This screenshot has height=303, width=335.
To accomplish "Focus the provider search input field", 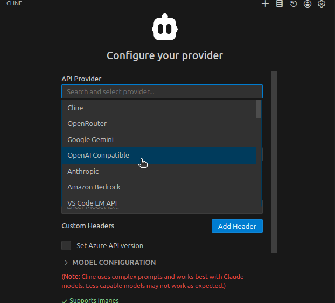I will click(x=162, y=91).
